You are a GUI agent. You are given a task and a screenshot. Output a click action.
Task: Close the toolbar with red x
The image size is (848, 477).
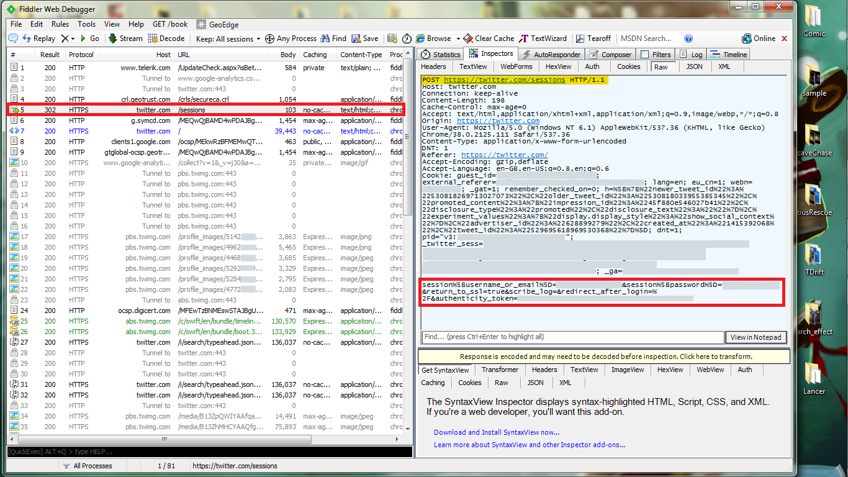click(784, 39)
